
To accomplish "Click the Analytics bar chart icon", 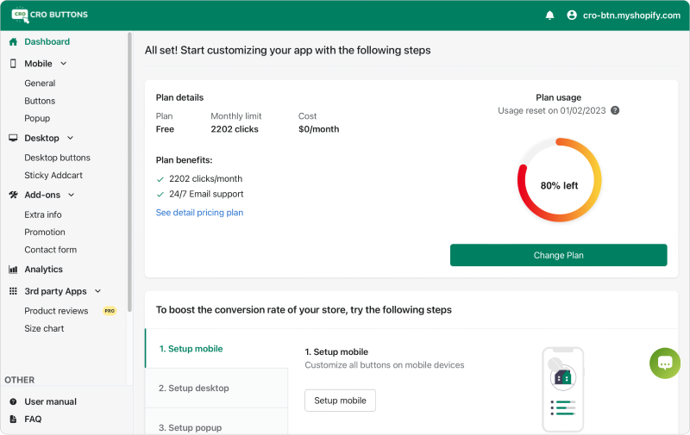I will click(13, 270).
